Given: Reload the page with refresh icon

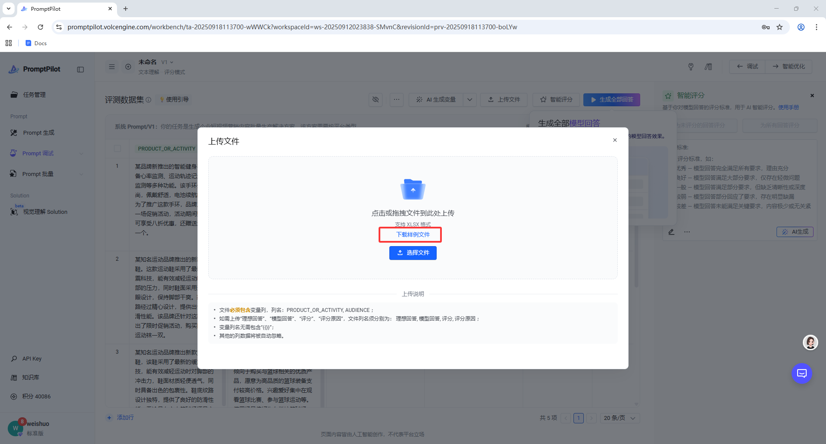Looking at the screenshot, I should 40,27.
